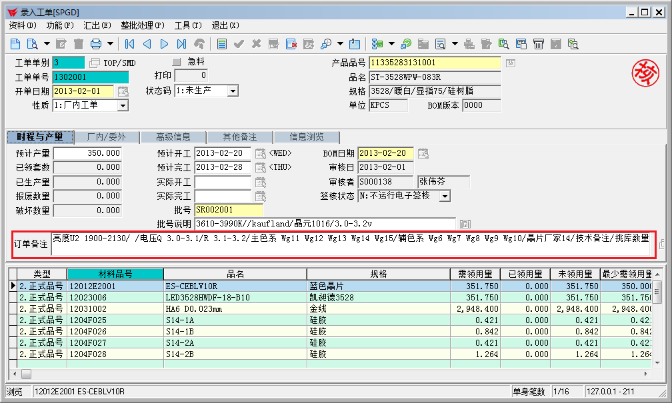Screen dimensions: 672x403
Task: Click the new document toolbar icon
Action: pos(15,44)
